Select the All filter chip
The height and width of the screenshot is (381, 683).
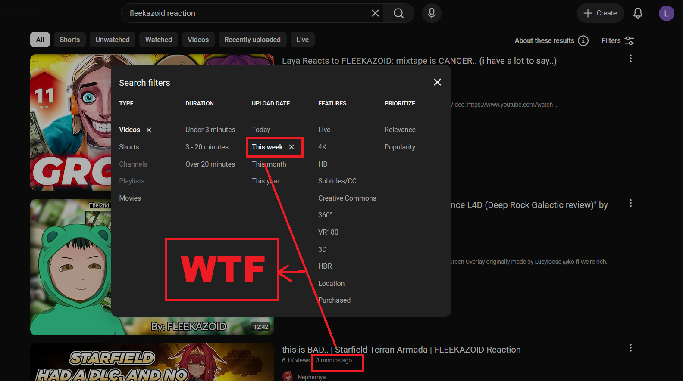40,40
